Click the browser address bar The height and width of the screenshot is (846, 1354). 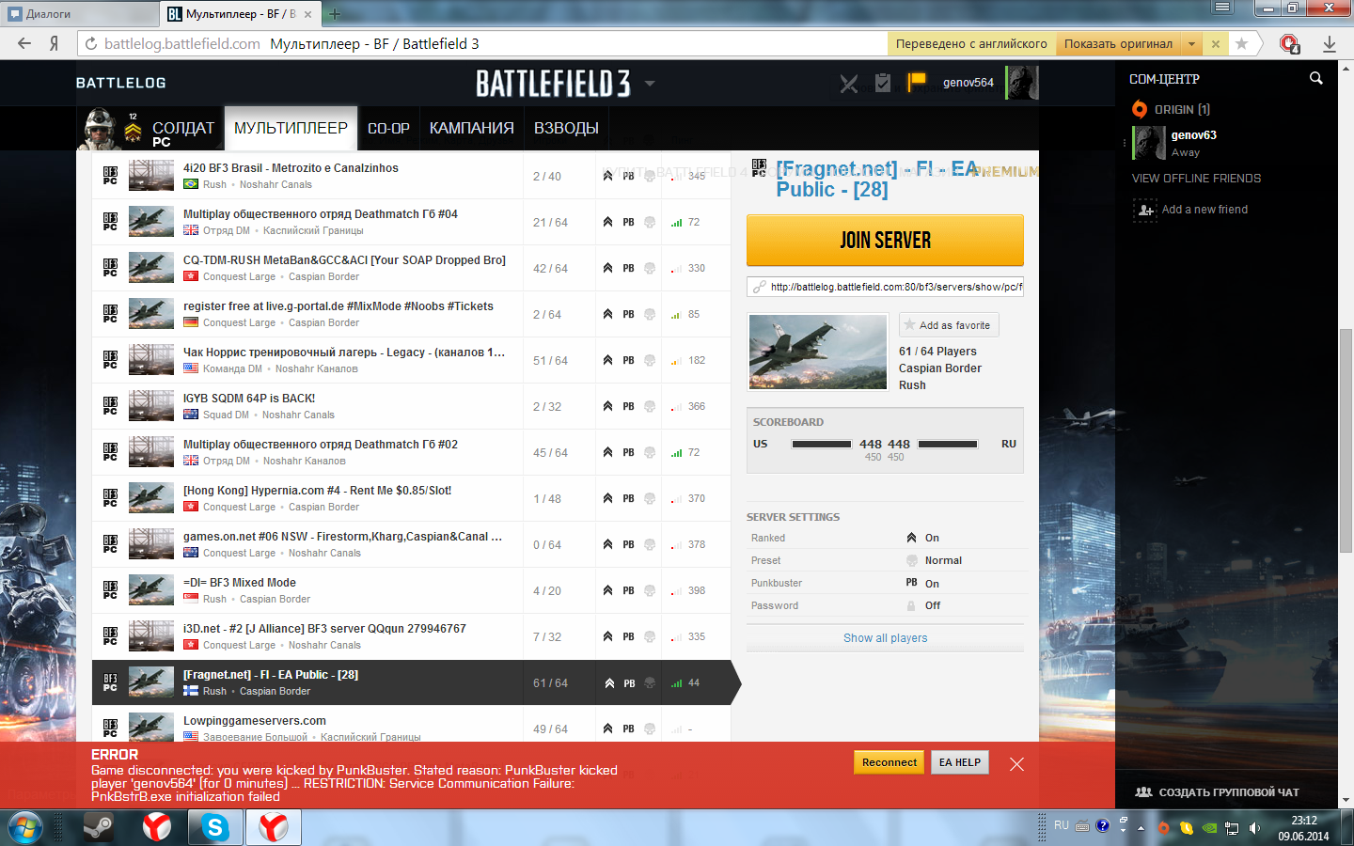[482, 43]
